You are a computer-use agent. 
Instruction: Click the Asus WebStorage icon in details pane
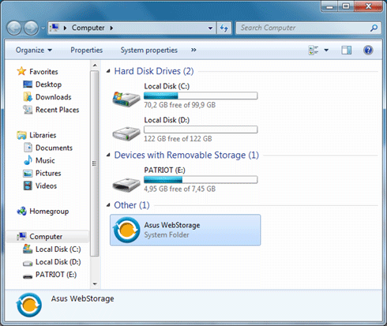click(x=29, y=305)
